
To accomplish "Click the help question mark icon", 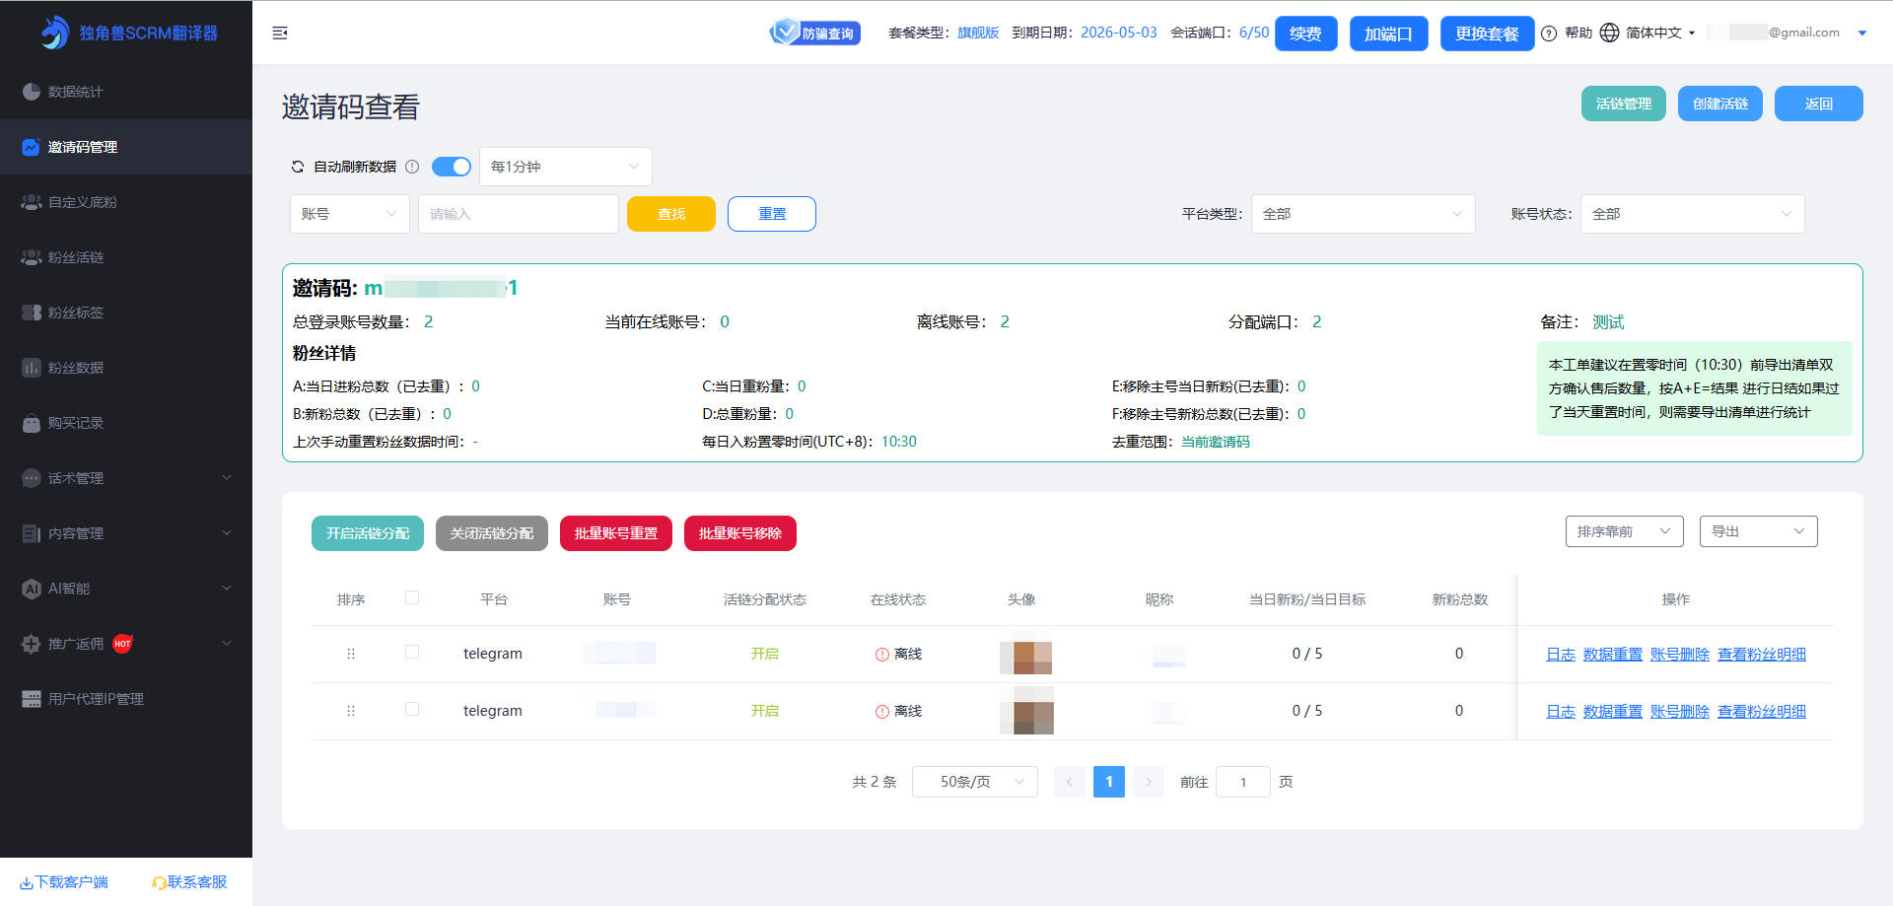I will click(x=1549, y=33).
